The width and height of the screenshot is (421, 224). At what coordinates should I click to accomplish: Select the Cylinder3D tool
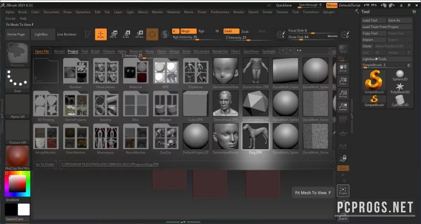coord(400,101)
